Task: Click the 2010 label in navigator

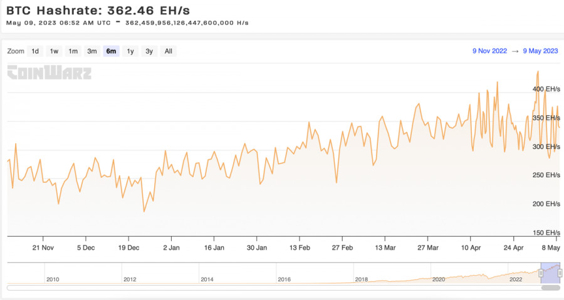Action: pos(53,279)
